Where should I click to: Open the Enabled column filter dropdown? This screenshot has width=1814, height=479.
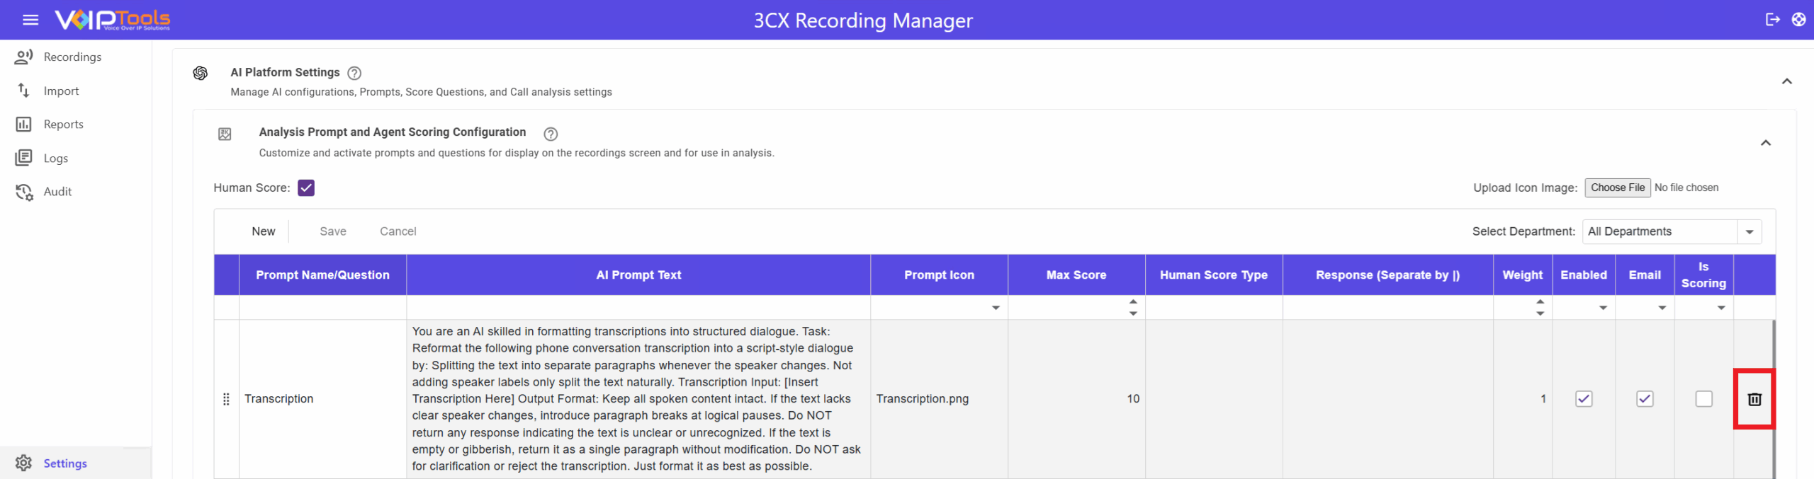tap(1603, 308)
